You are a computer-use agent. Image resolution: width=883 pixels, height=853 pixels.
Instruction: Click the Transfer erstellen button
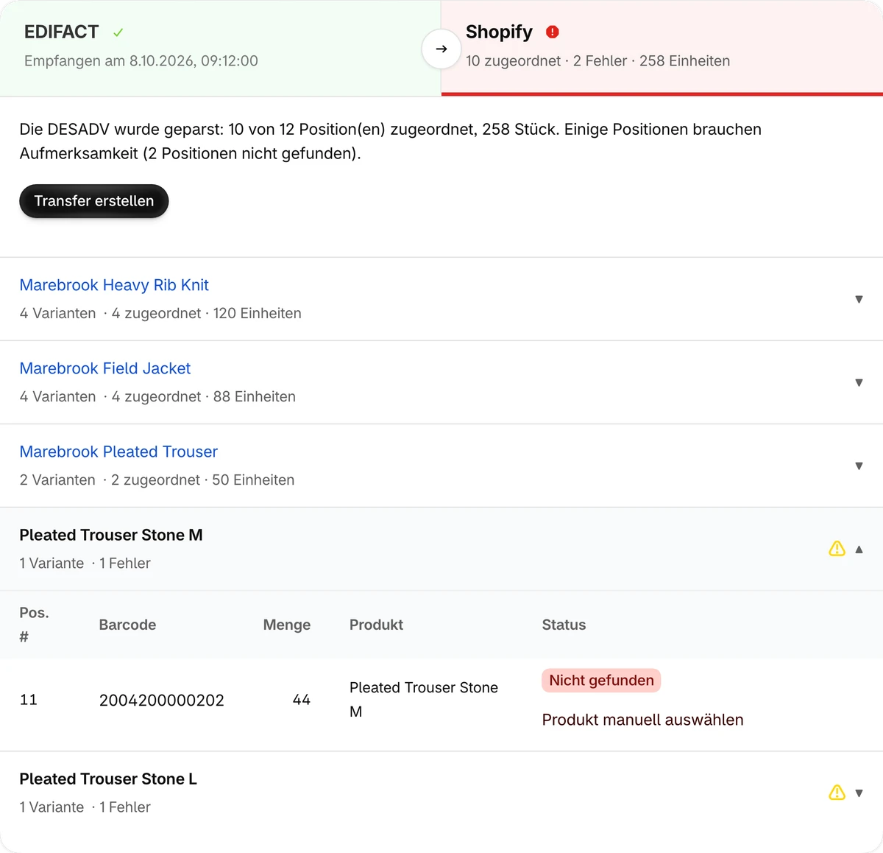point(94,201)
